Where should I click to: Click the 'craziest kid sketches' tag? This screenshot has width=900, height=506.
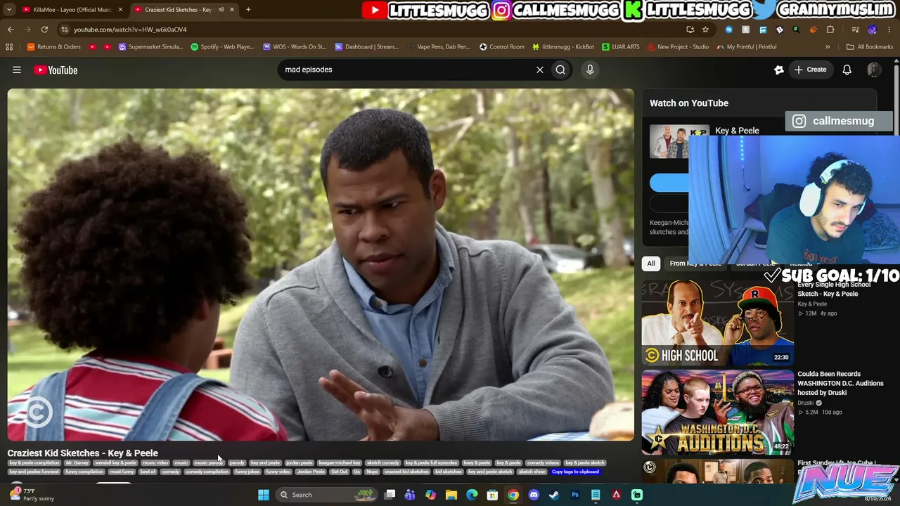coord(406,472)
